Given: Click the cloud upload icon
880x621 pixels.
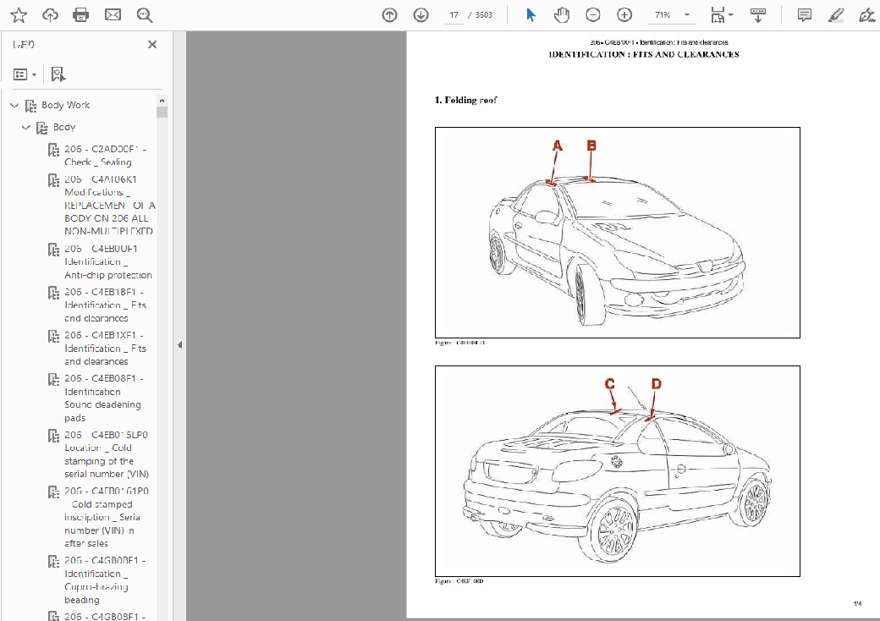Looking at the screenshot, I should [50, 15].
